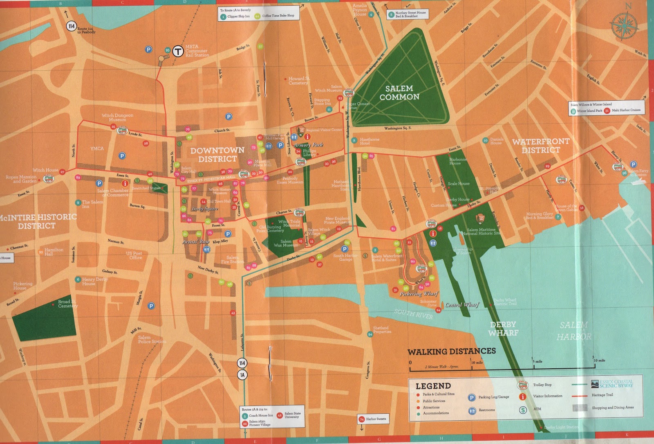654x444 pixels.
Task: Click the red Parks & Cultural Sites legend dot
Action: click(x=418, y=394)
